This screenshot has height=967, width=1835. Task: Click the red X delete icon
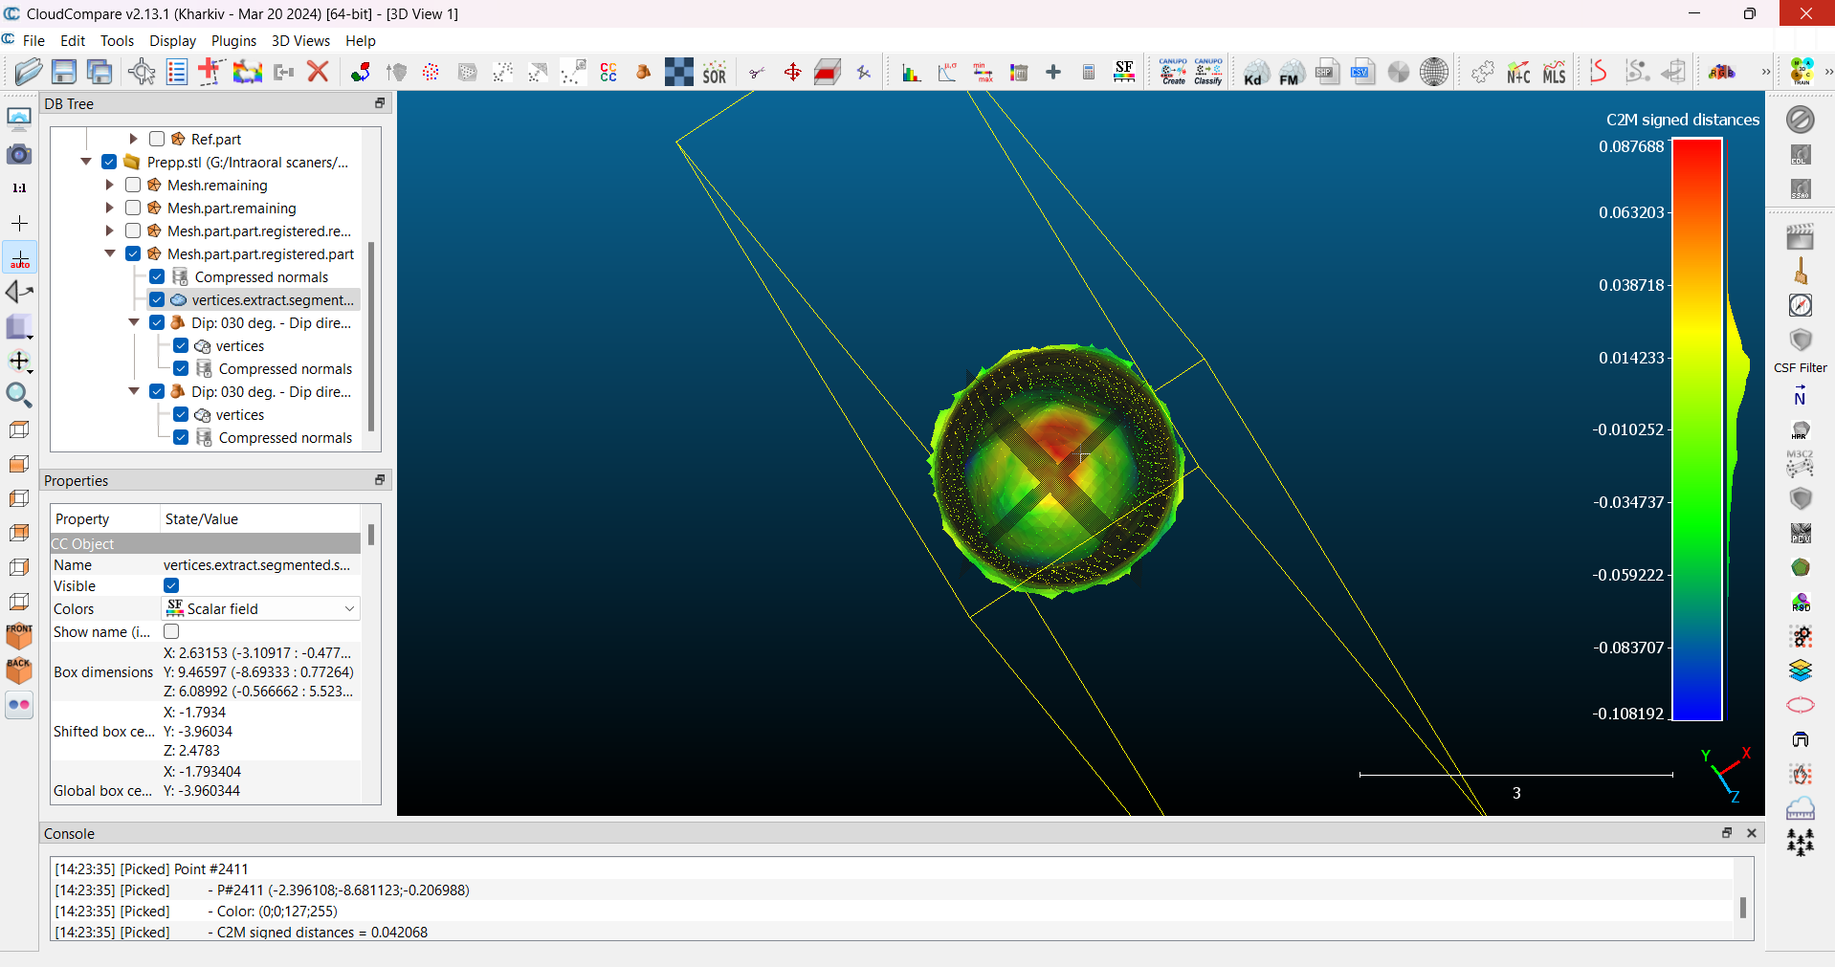point(318,72)
